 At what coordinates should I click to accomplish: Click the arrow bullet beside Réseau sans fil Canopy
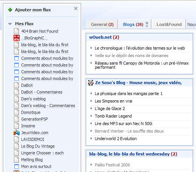(x=91, y=63)
